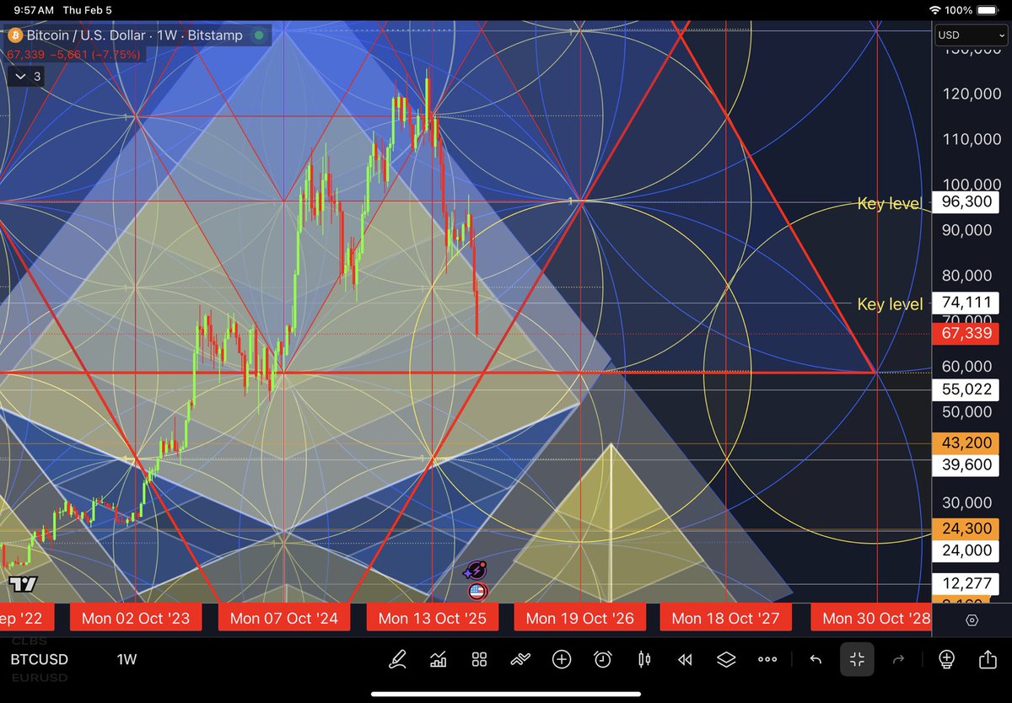Tap the 55,022 price label
The width and height of the screenshot is (1012, 703).
[x=966, y=389]
